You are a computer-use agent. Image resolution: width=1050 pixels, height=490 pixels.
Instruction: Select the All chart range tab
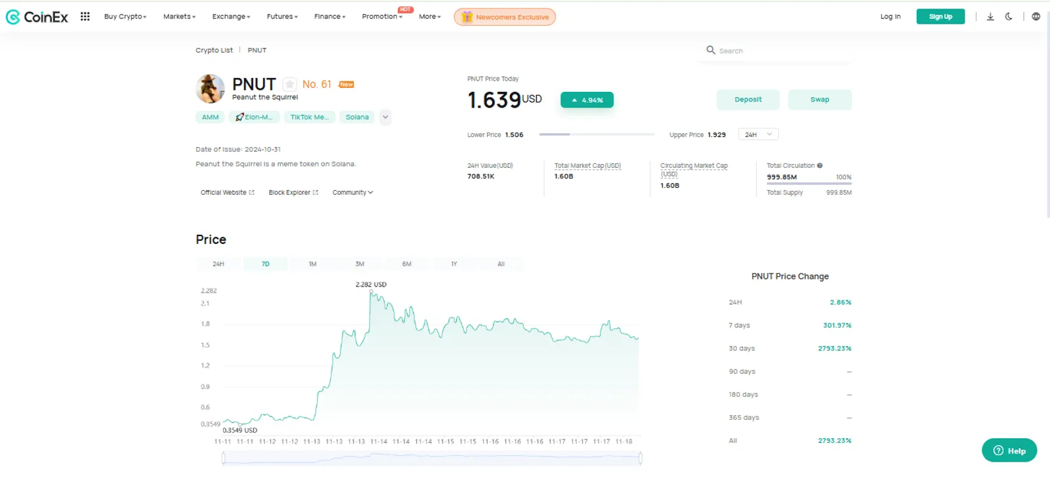pos(501,264)
